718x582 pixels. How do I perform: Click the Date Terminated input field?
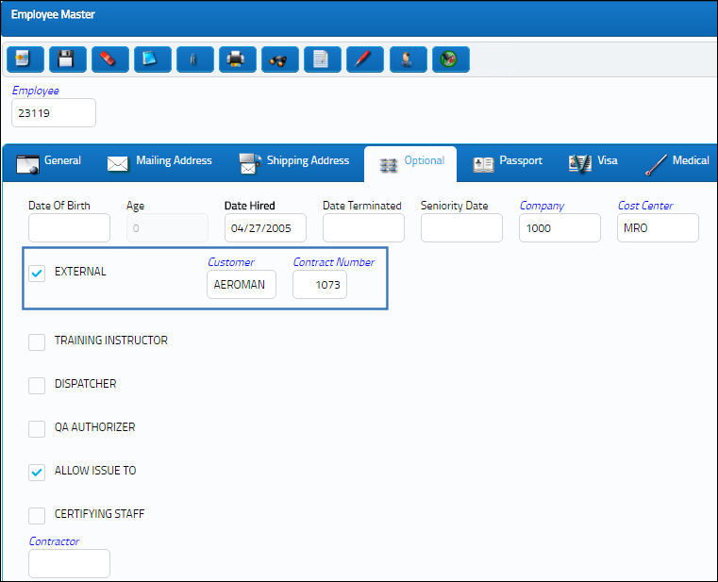click(363, 227)
